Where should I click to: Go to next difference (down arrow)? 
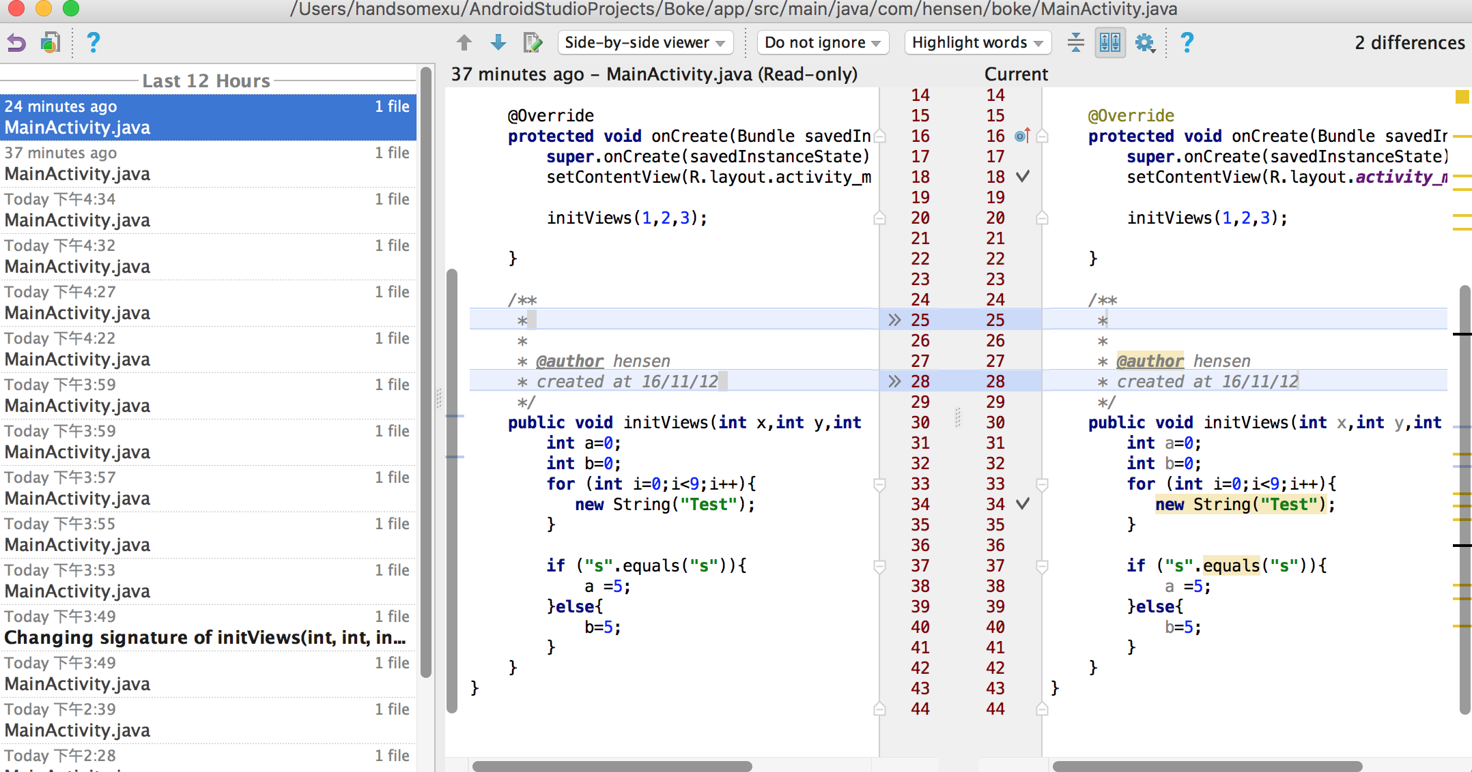498,43
